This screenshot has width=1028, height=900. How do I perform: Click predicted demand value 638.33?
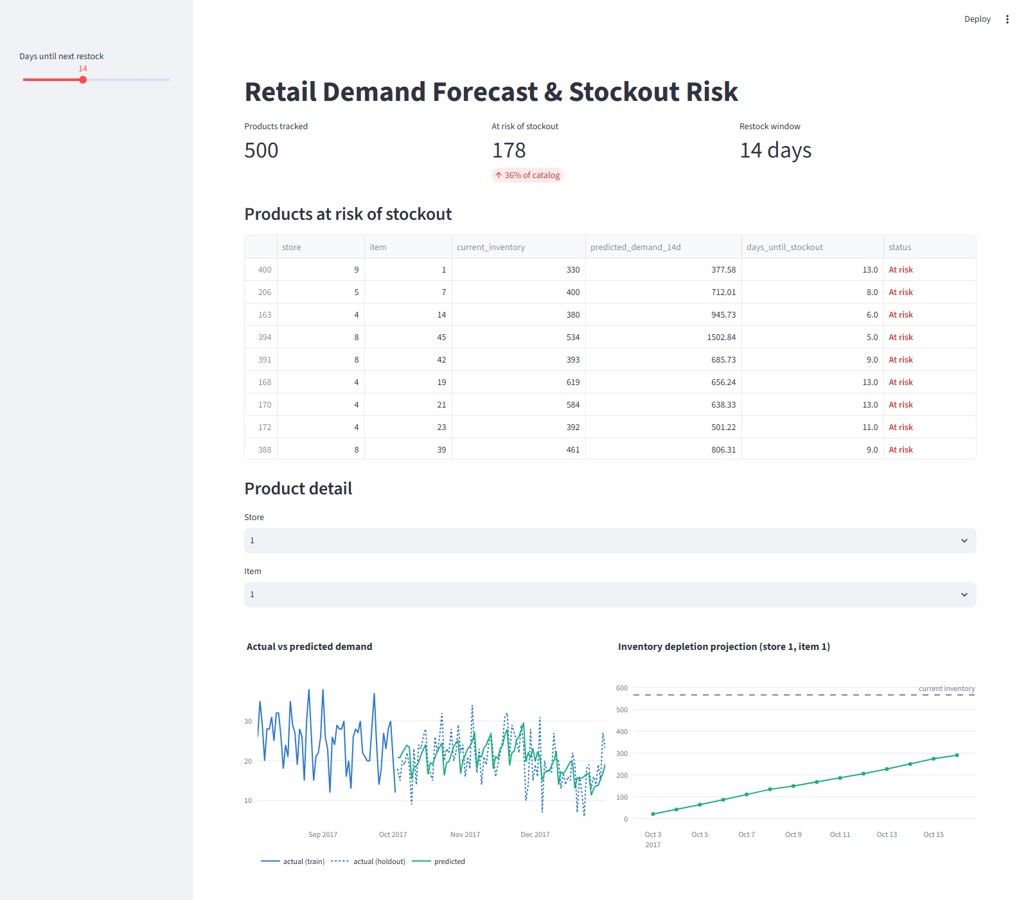pos(663,404)
